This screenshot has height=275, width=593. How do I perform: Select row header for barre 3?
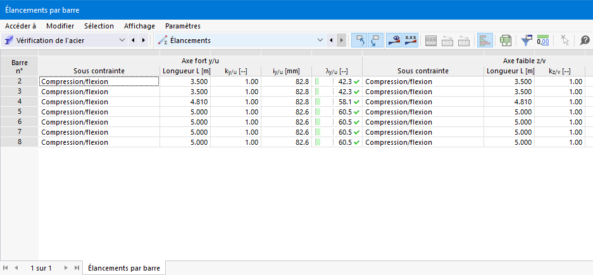pos(19,92)
